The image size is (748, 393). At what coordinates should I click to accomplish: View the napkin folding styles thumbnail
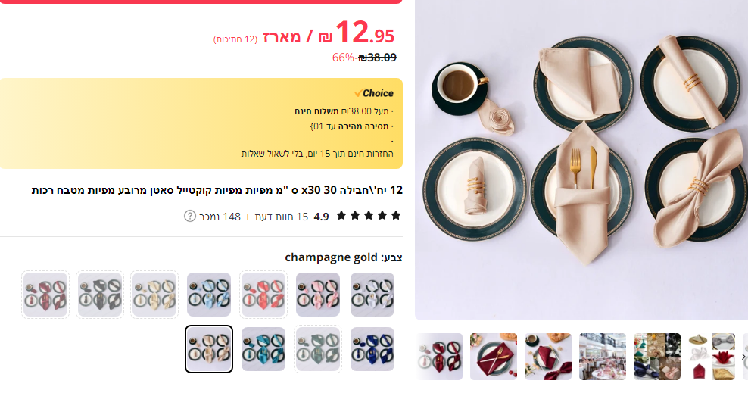click(x=711, y=357)
